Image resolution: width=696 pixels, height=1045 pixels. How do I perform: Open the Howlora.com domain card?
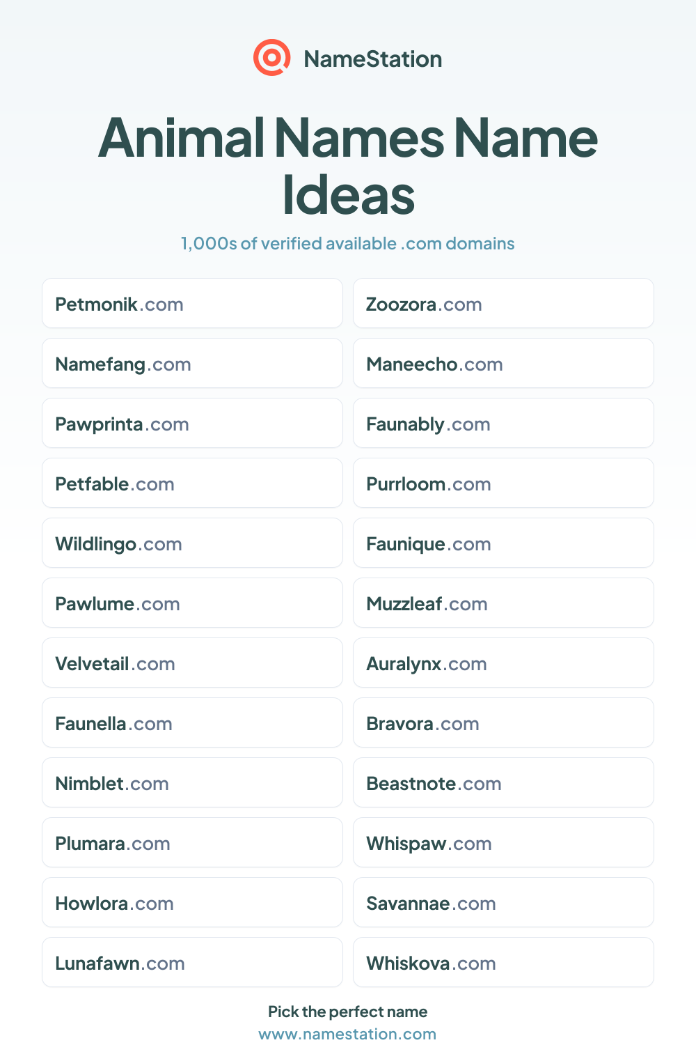tap(192, 902)
